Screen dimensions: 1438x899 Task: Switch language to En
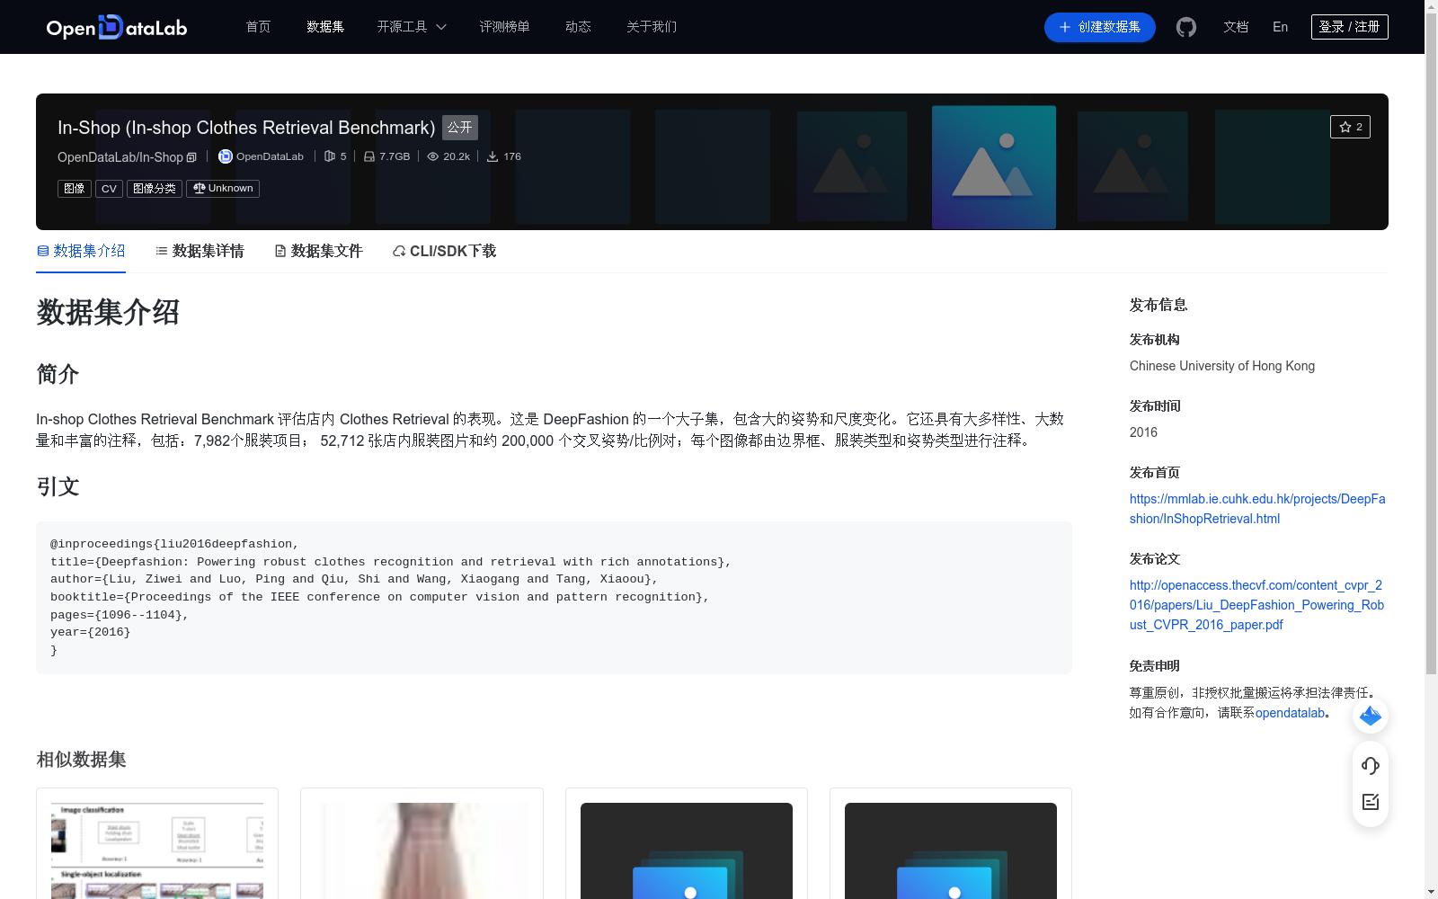pos(1281,27)
